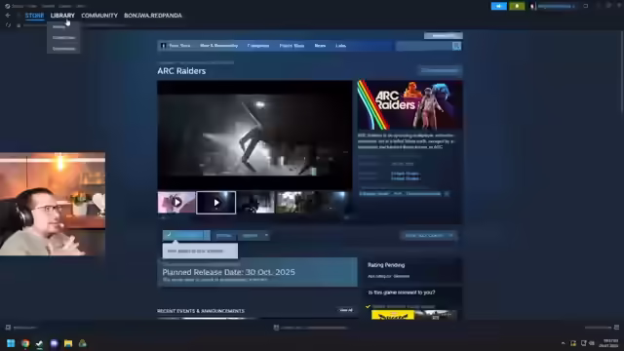The width and height of the screenshot is (624, 351).
Task: Click the green notifications button
Action: pyautogui.click(x=517, y=6)
